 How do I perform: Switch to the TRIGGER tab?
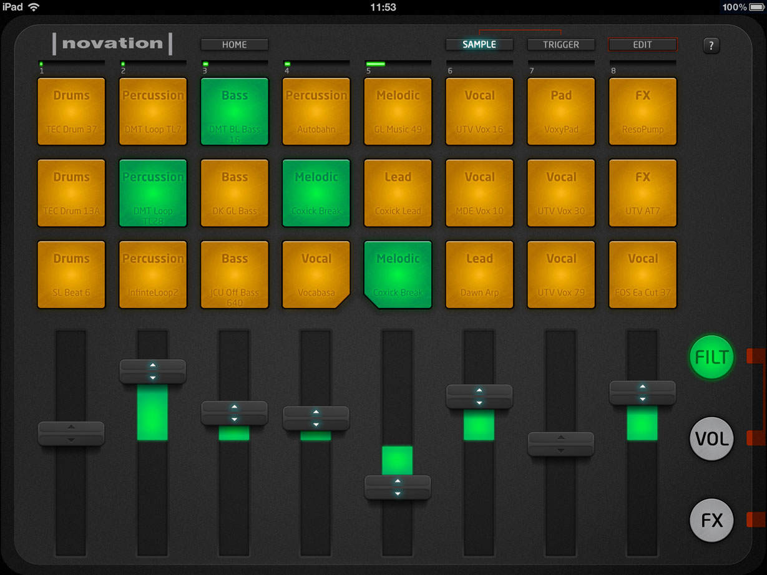tap(560, 44)
